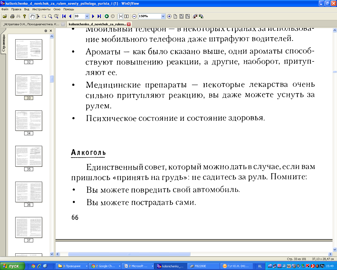The width and height of the screenshot is (337, 270).
Task: Click the Print icon in toolbar
Action: point(12,16)
